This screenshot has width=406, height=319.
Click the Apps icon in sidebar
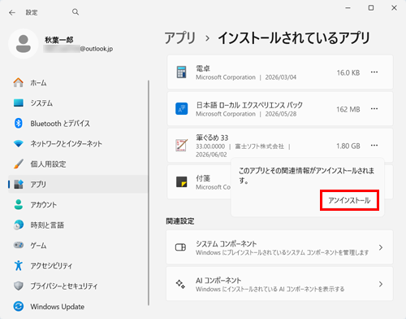[x=19, y=184]
